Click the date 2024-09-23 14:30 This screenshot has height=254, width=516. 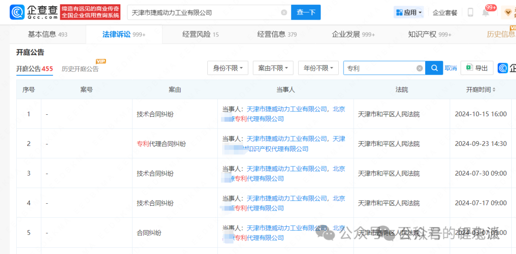coord(481,144)
